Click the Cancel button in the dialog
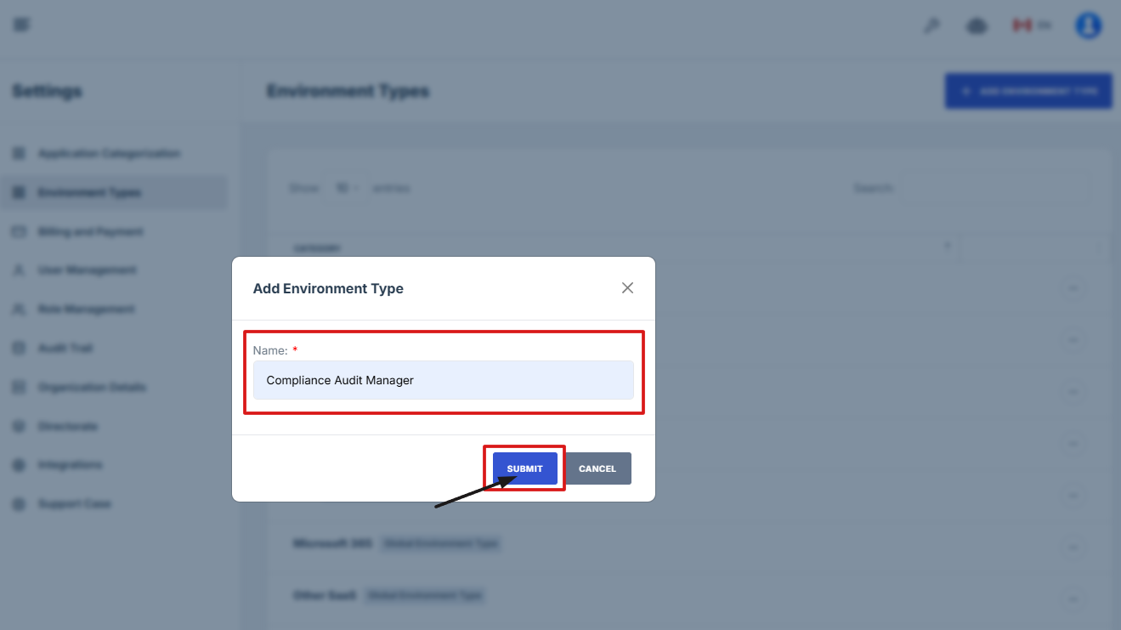This screenshot has height=630, width=1121. (x=597, y=468)
